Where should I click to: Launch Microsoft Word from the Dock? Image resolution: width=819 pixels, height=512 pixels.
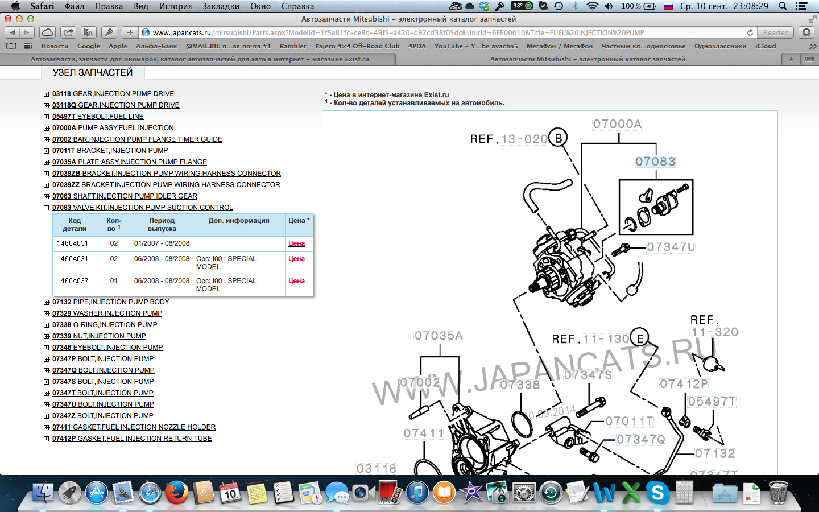604,493
